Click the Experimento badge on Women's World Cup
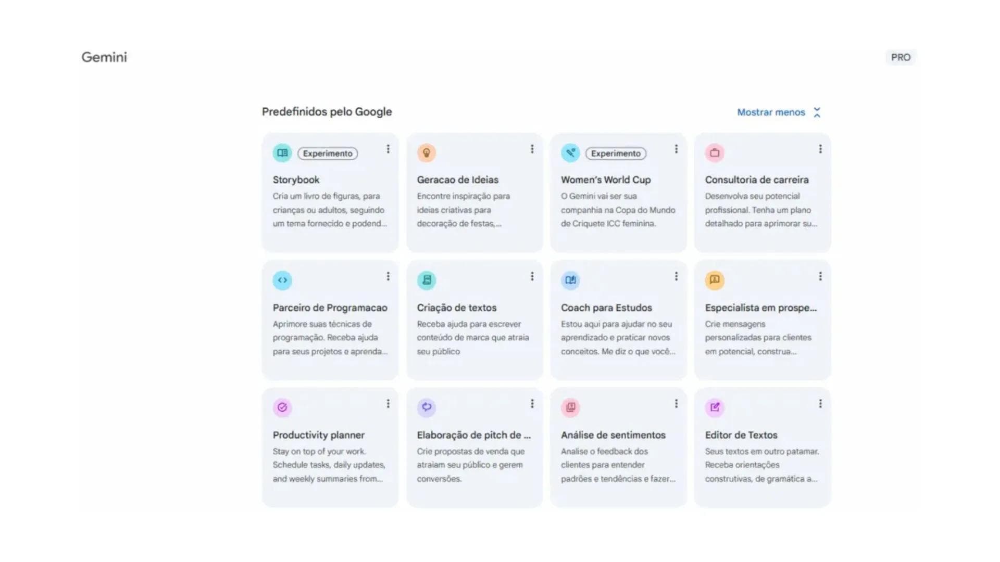Screen dimensions: 1000x562 616,154
